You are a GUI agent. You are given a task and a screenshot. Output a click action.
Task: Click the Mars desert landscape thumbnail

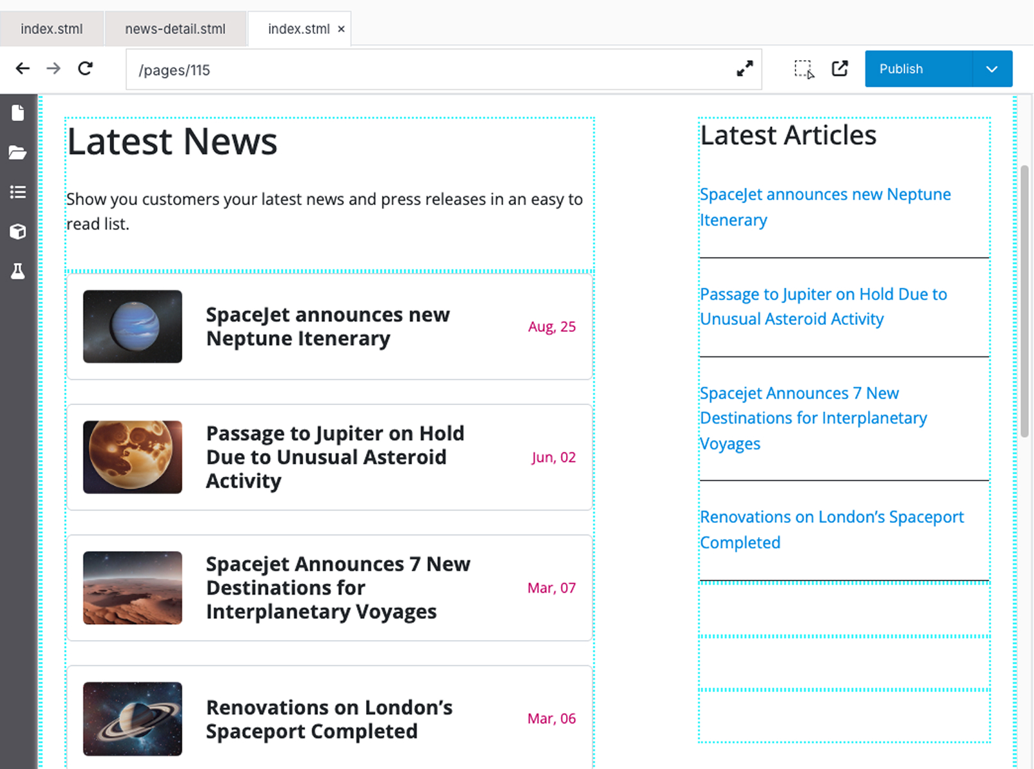(x=133, y=588)
